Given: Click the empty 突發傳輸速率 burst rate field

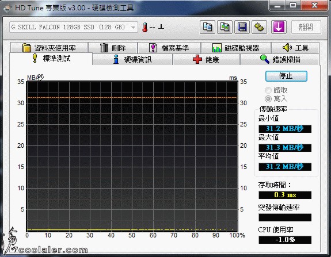Looking at the screenshot, I should (x=285, y=217).
